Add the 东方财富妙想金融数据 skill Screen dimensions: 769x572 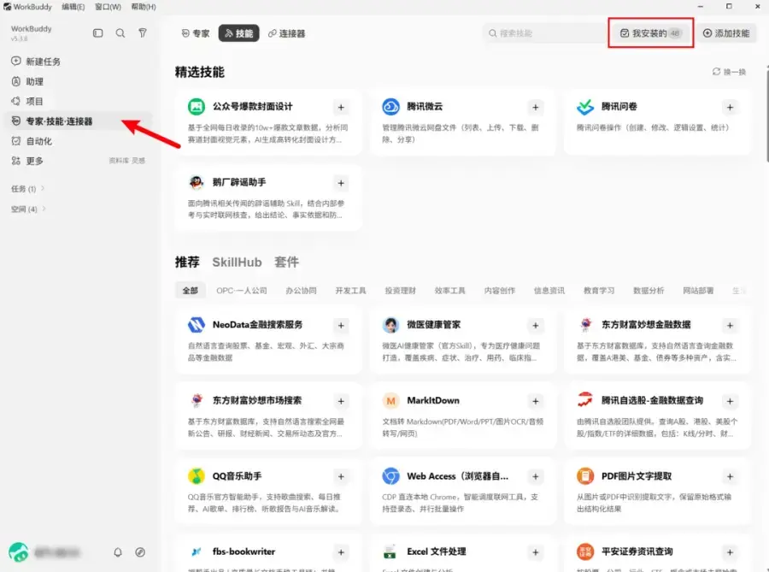click(x=731, y=325)
